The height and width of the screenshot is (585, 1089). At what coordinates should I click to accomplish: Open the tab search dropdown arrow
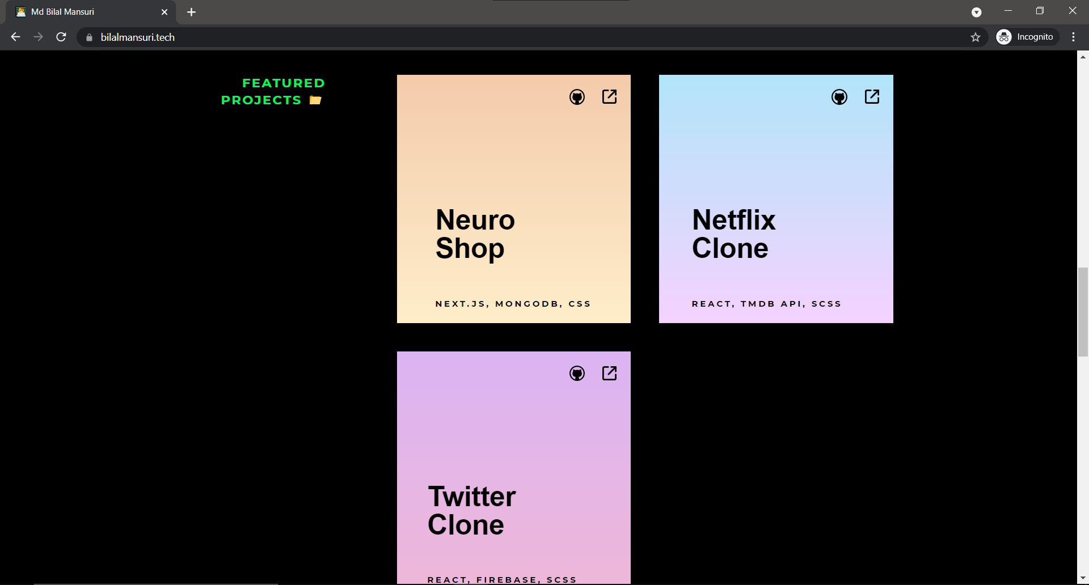pos(976,12)
